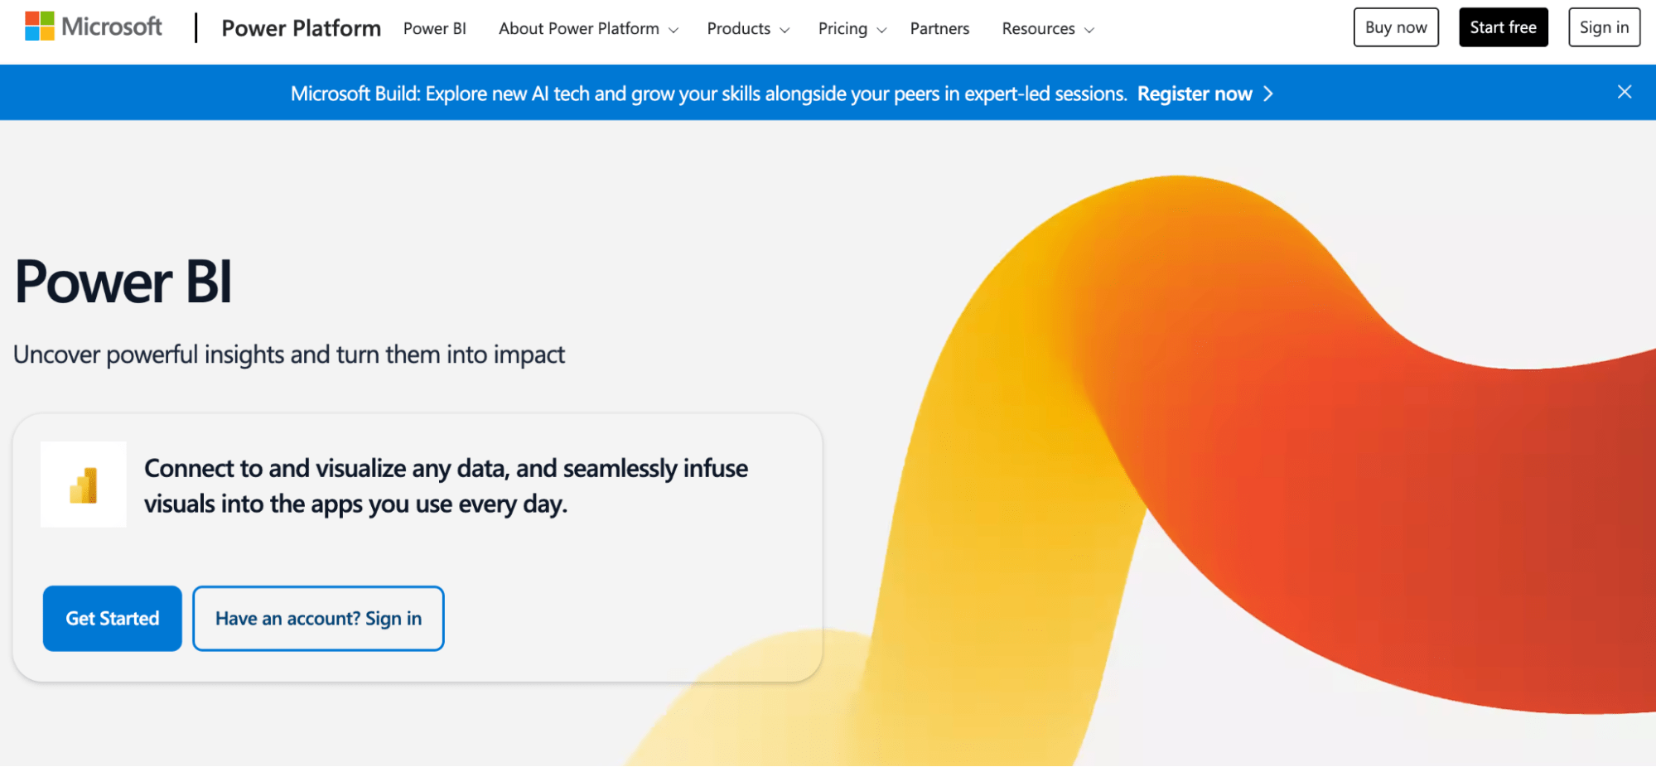Expand the Products dropdown menu
The height and width of the screenshot is (767, 1656).
(748, 28)
